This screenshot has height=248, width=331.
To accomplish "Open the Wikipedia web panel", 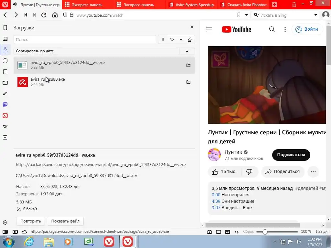I will click(5, 127).
